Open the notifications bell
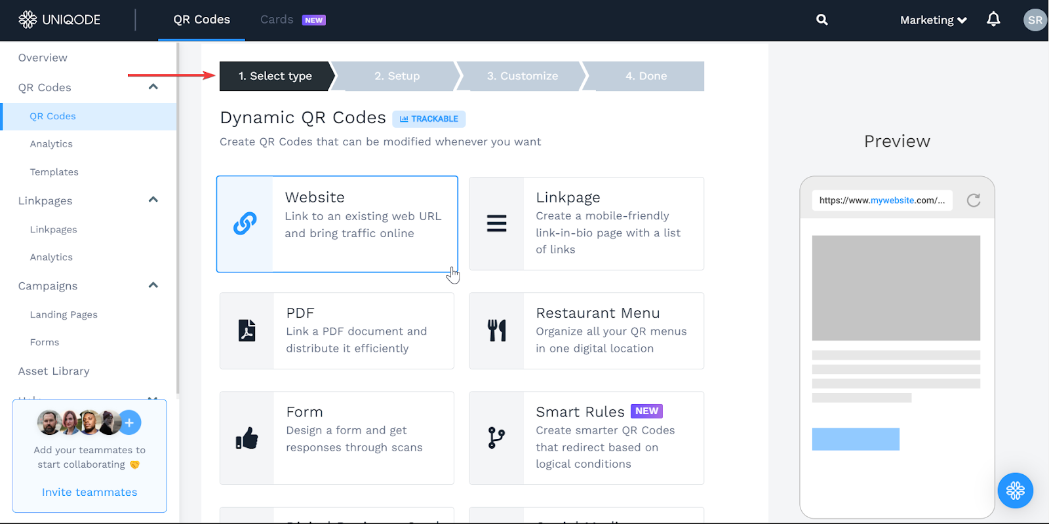 [993, 19]
